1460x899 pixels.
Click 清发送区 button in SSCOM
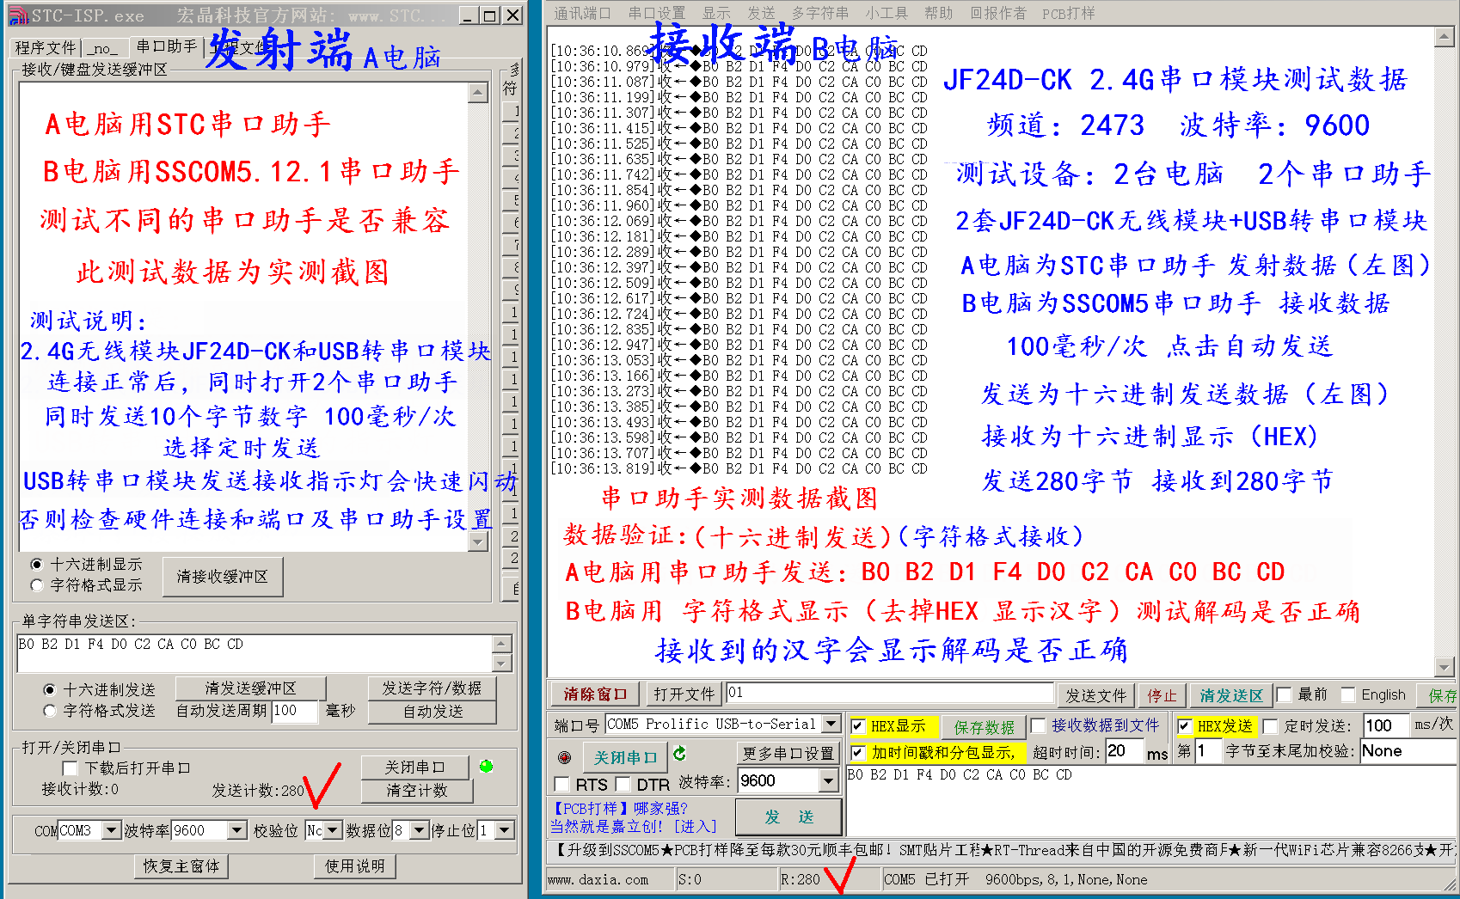coord(1231,694)
